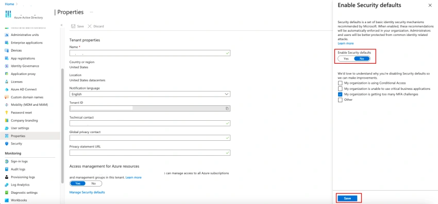Click the Devices sidebar icon

click(x=7, y=50)
